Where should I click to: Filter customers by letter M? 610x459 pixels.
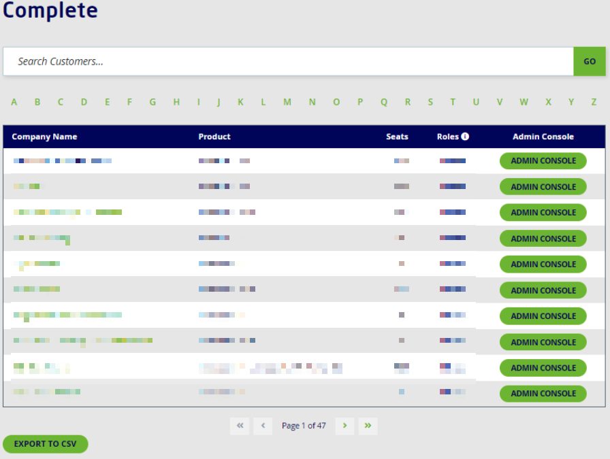[287, 102]
